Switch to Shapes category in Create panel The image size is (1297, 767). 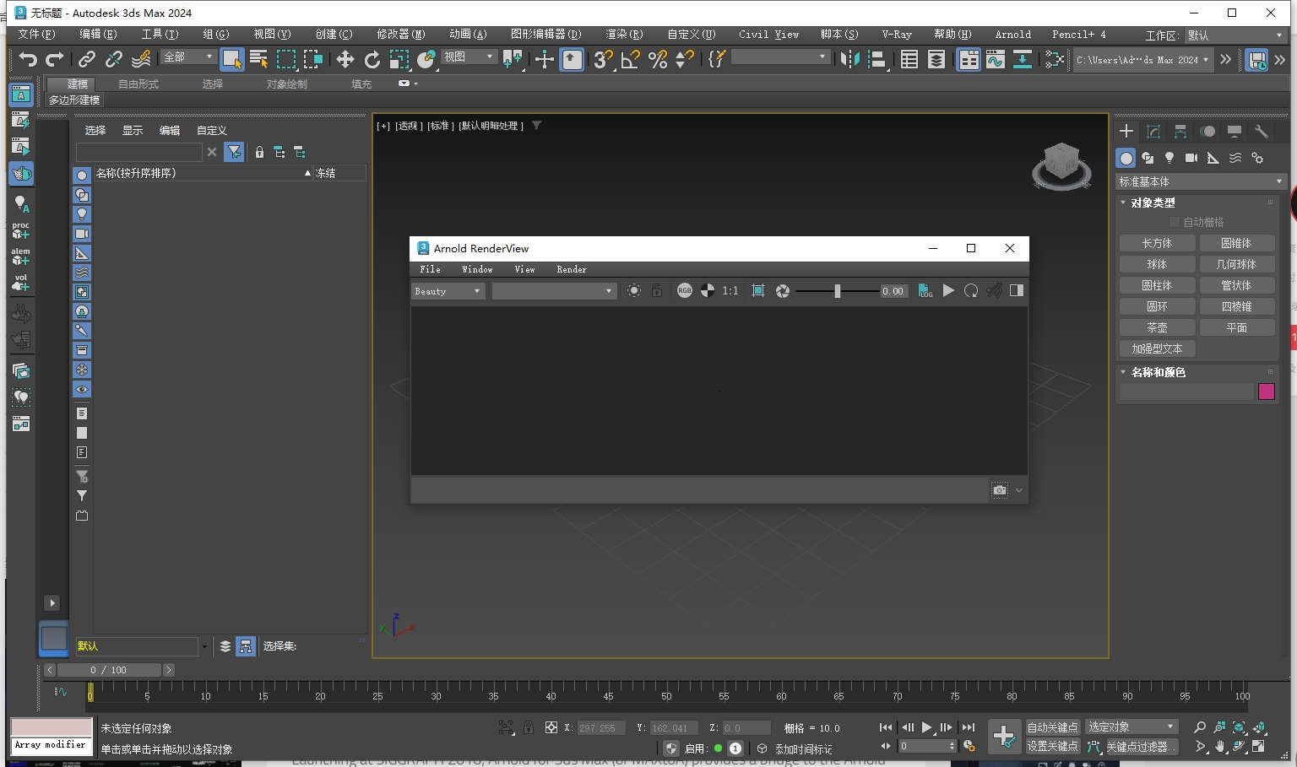(x=1148, y=158)
